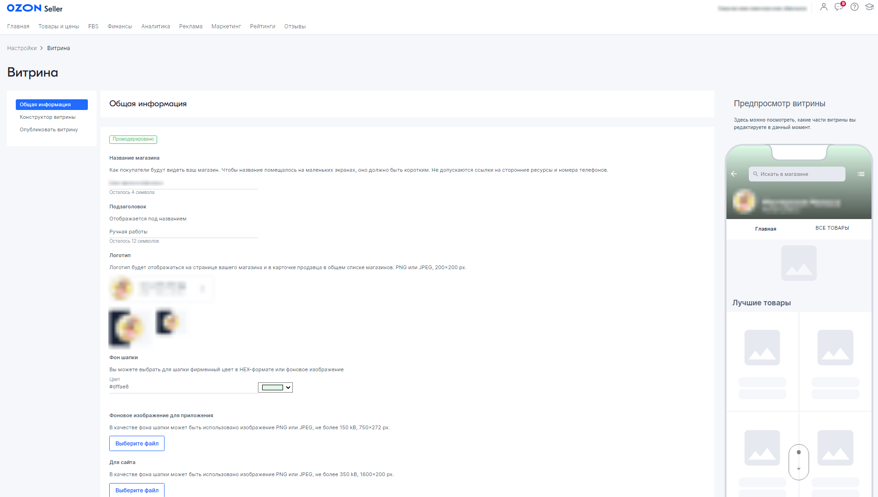
Task: Click the list menu icon in preview header
Action: coord(861,174)
